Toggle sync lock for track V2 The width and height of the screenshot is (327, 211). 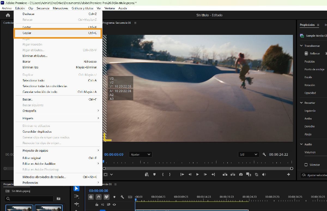click(x=108, y=204)
